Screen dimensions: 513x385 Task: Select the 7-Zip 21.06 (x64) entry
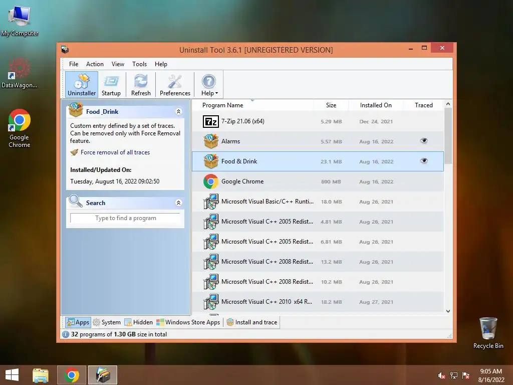click(x=318, y=121)
